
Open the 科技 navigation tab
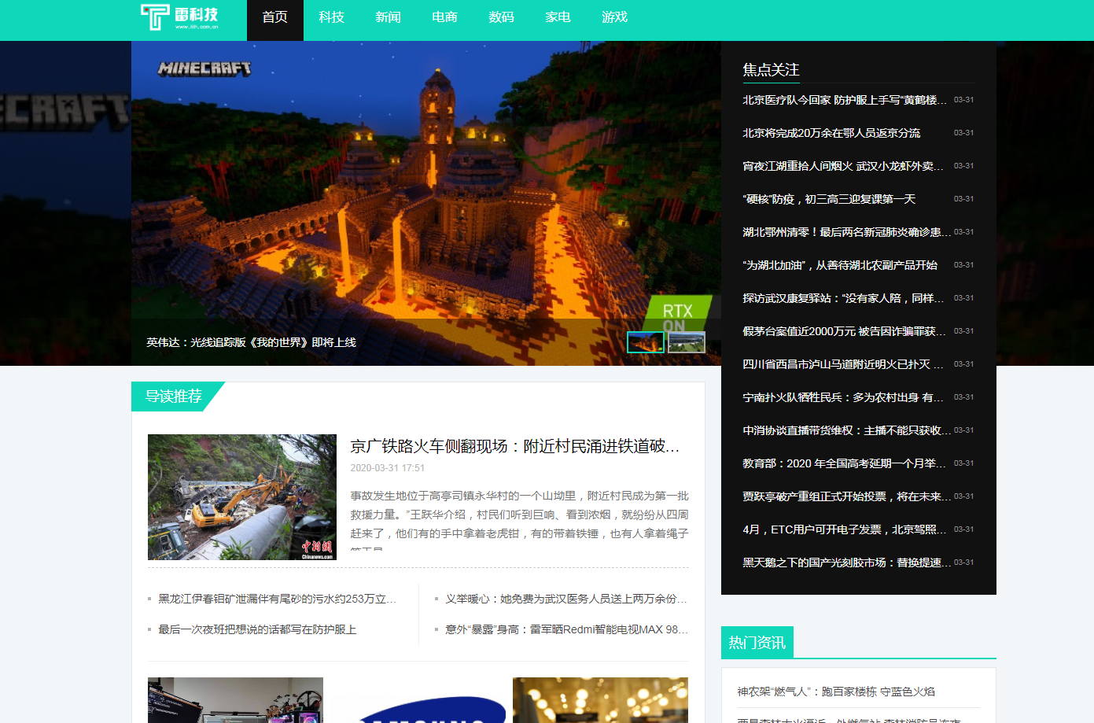pyautogui.click(x=332, y=17)
